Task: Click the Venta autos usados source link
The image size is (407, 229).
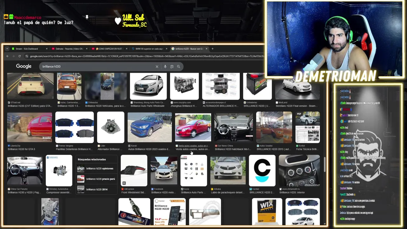Action: click(194, 146)
